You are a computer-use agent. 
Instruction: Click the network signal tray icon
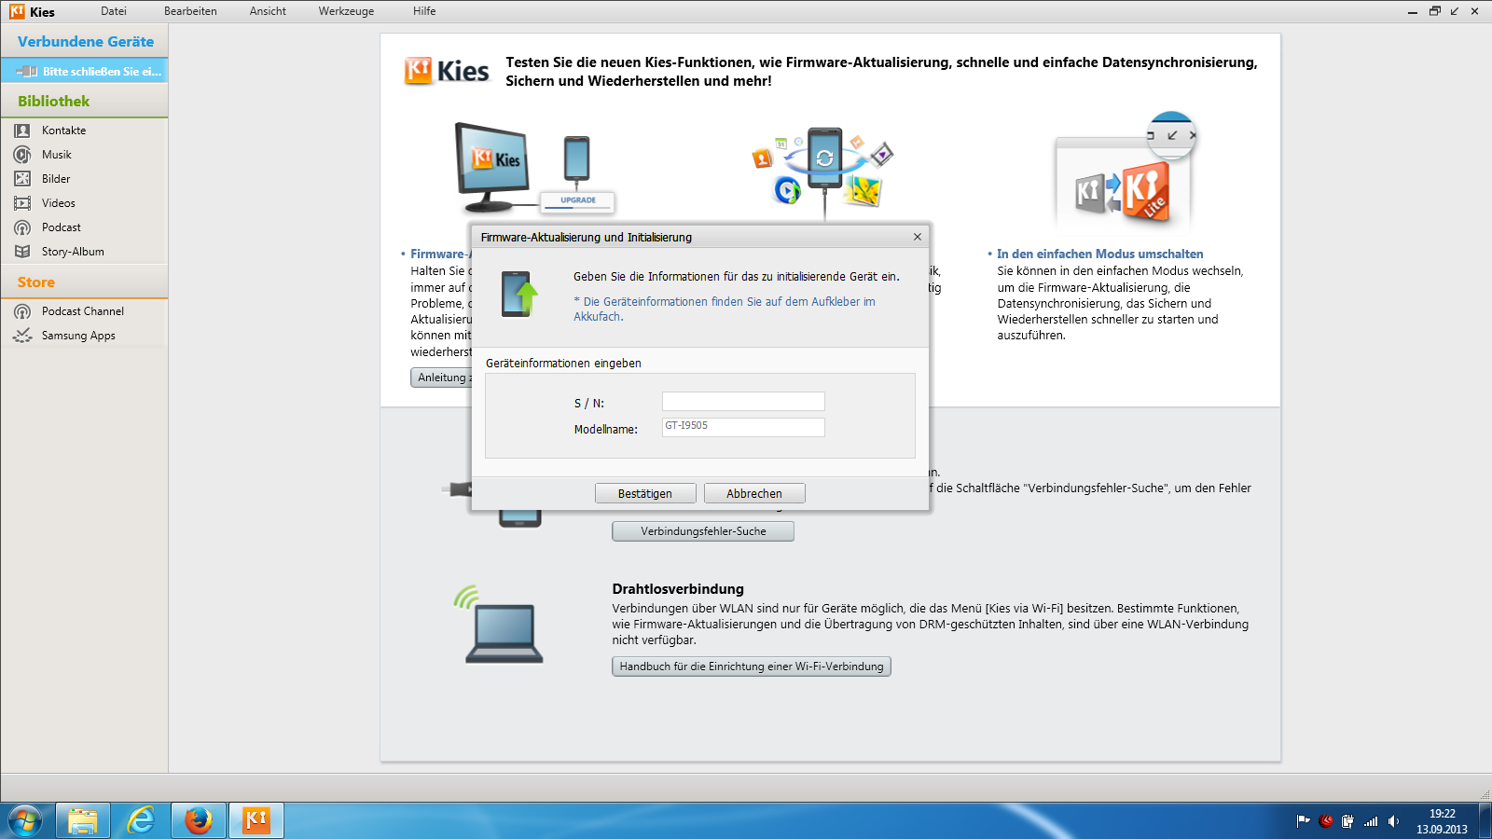coord(1371,821)
